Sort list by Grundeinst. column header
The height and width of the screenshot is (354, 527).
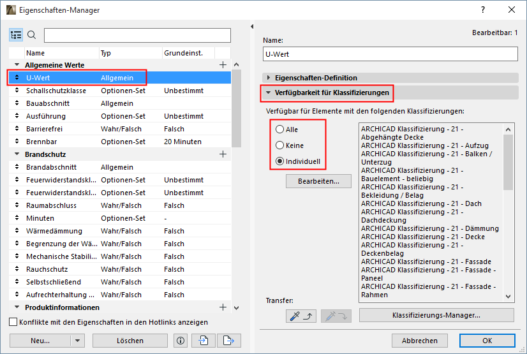pos(189,53)
